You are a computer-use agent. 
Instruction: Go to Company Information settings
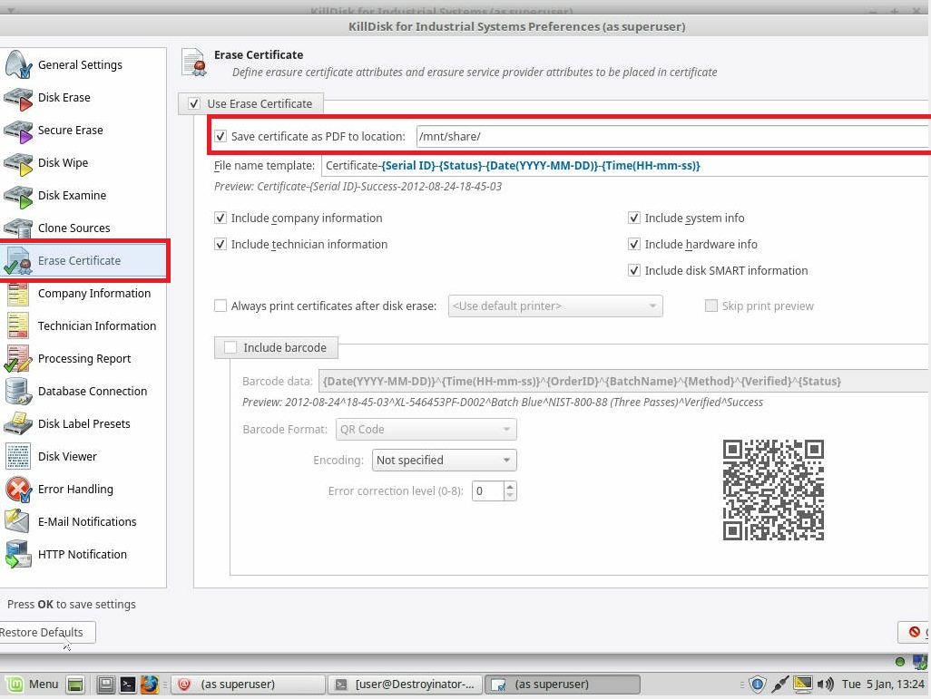[x=94, y=293]
